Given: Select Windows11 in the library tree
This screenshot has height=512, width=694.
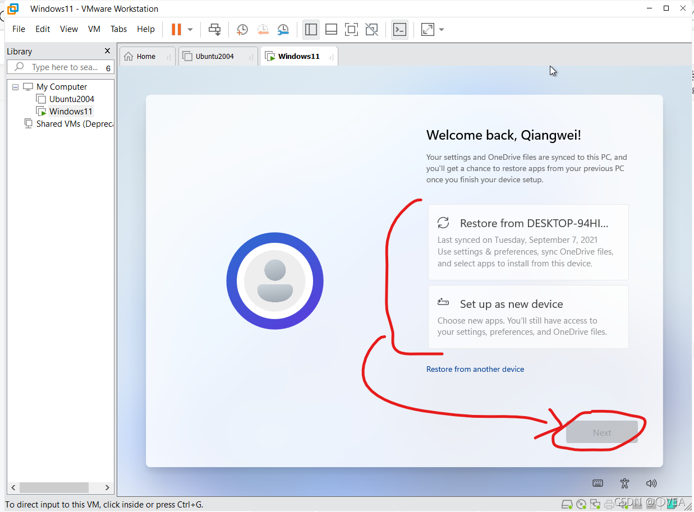Looking at the screenshot, I should tap(71, 112).
